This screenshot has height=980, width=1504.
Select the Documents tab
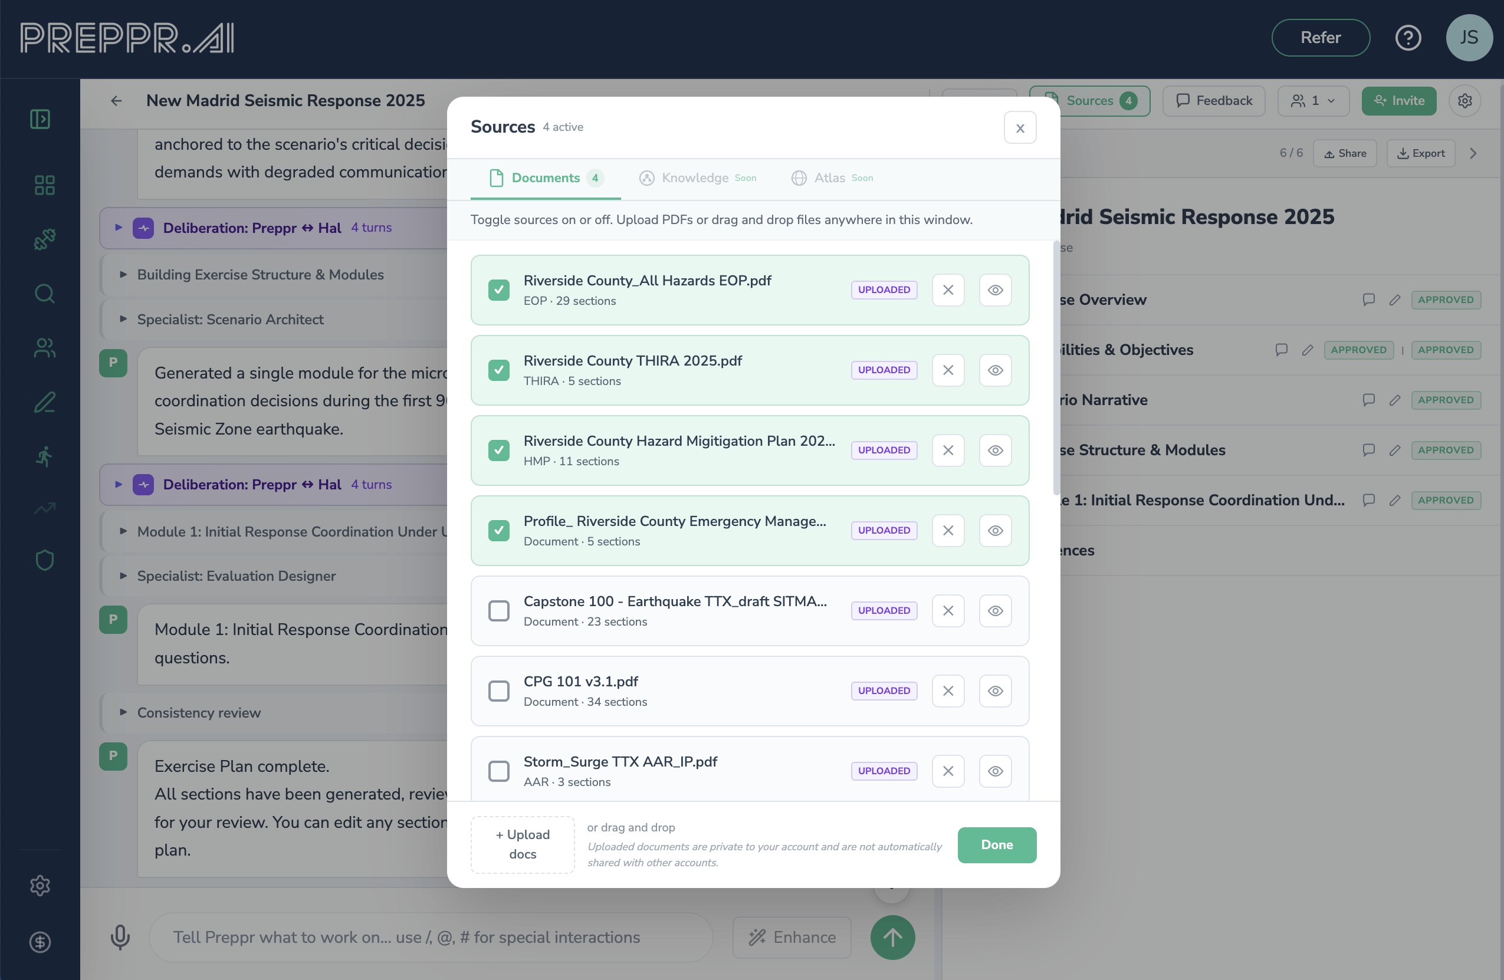[545, 178]
